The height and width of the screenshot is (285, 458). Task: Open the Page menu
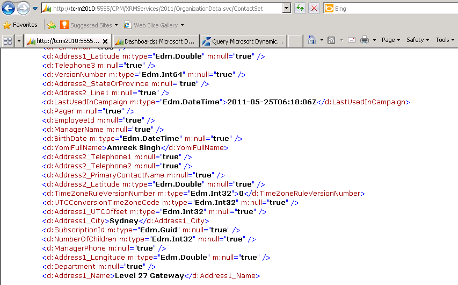click(390, 40)
